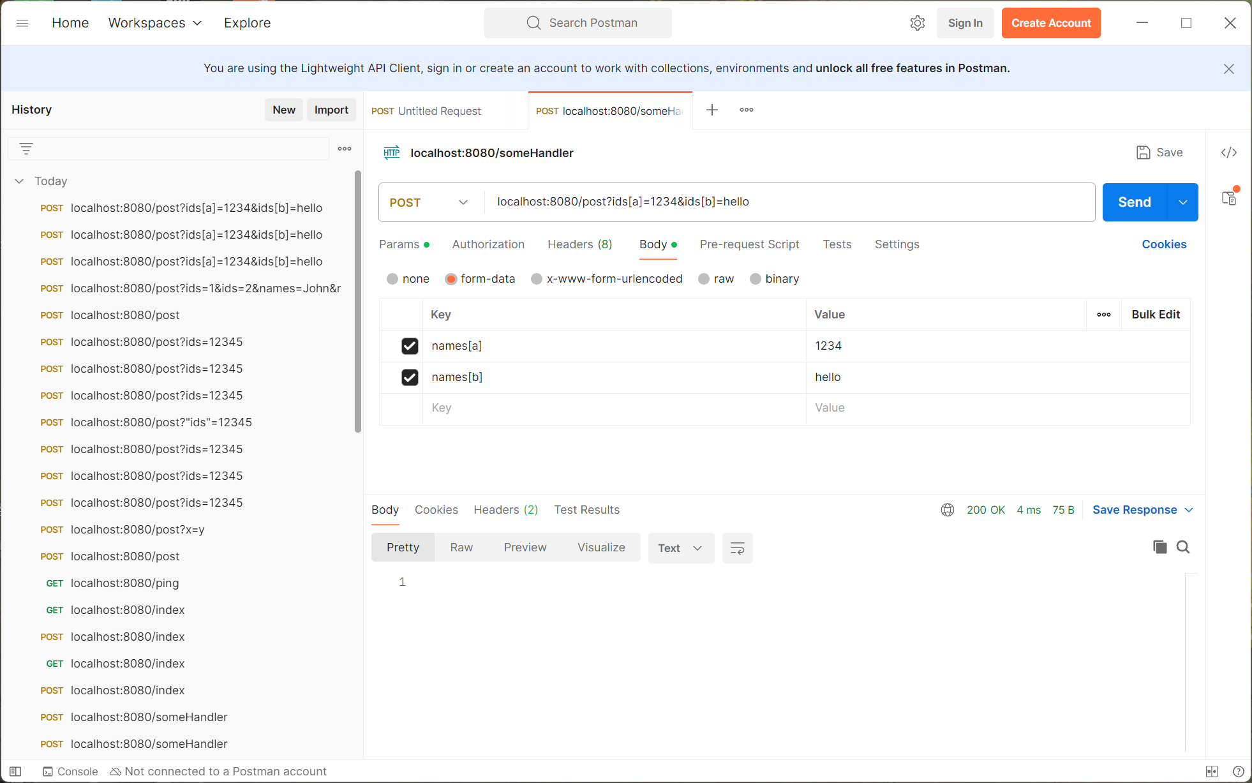Open Bulk Edit mode
This screenshot has width=1252, height=783.
tap(1156, 315)
